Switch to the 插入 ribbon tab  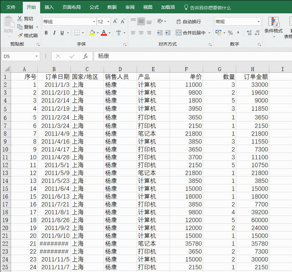click(49, 7)
